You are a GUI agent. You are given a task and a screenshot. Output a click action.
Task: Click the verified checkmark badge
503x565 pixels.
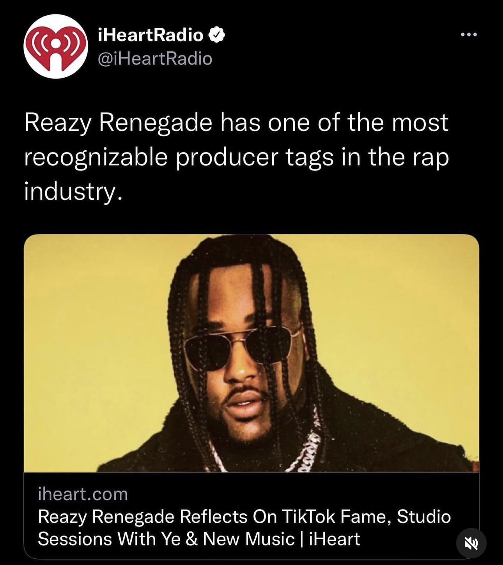[216, 35]
